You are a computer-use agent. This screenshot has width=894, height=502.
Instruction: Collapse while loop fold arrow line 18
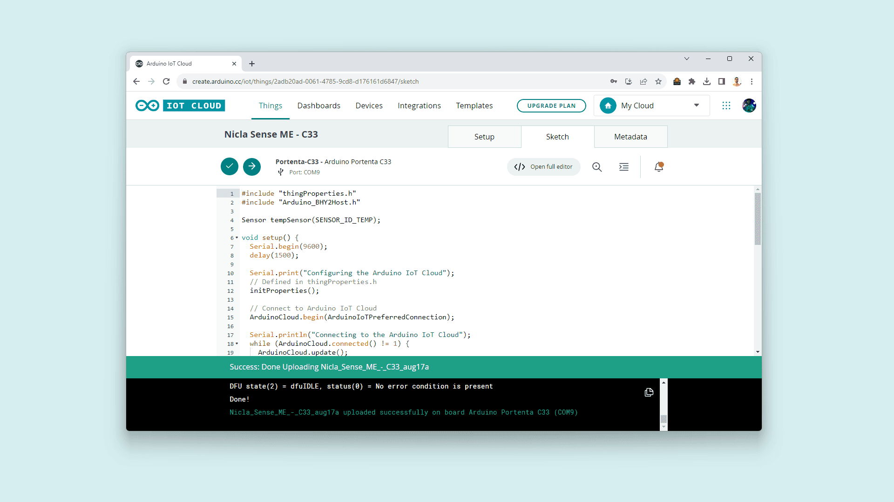237,344
